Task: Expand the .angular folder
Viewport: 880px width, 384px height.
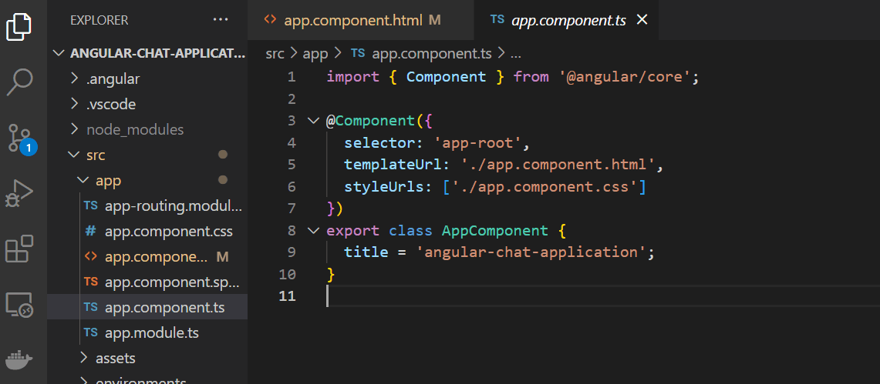Action: pyautogui.click(x=113, y=78)
